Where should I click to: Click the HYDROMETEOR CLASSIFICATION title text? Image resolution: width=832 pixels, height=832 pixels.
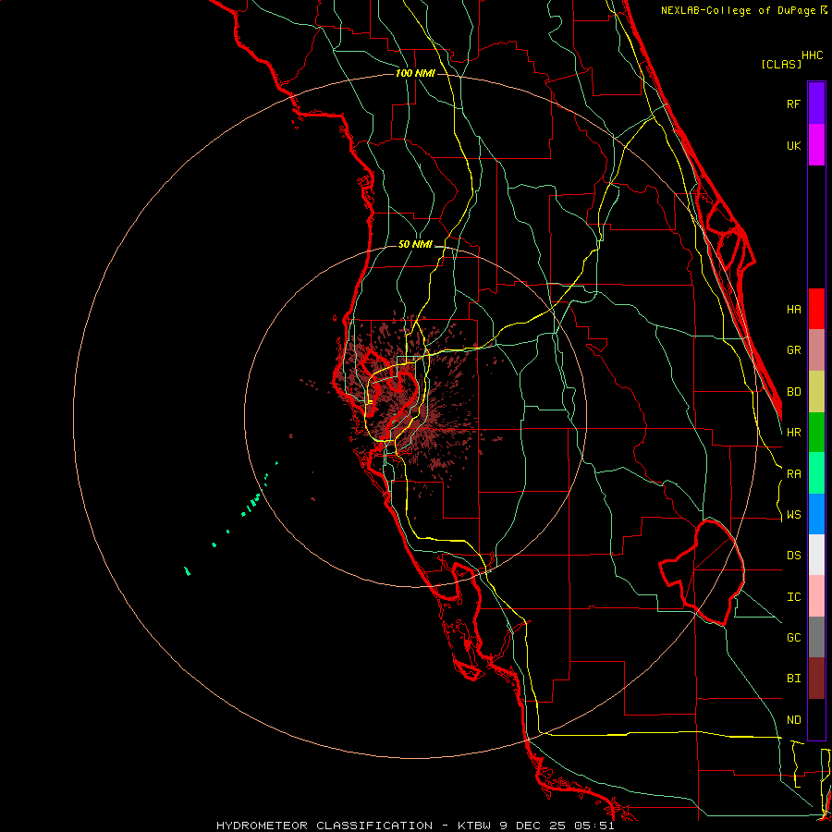click(324, 826)
